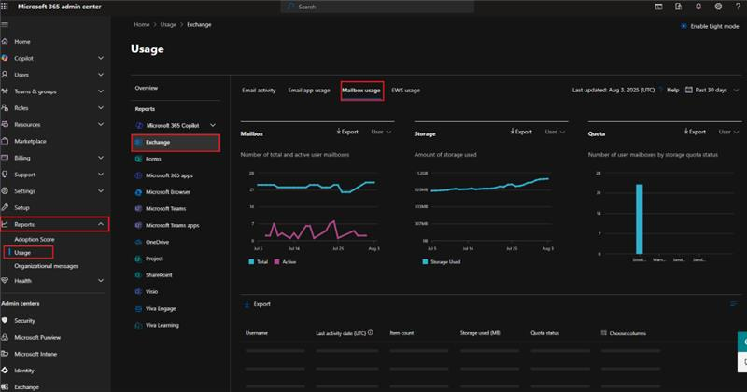The height and width of the screenshot is (392, 747).
Task: Switch to the Email app usage tab
Action: [309, 90]
